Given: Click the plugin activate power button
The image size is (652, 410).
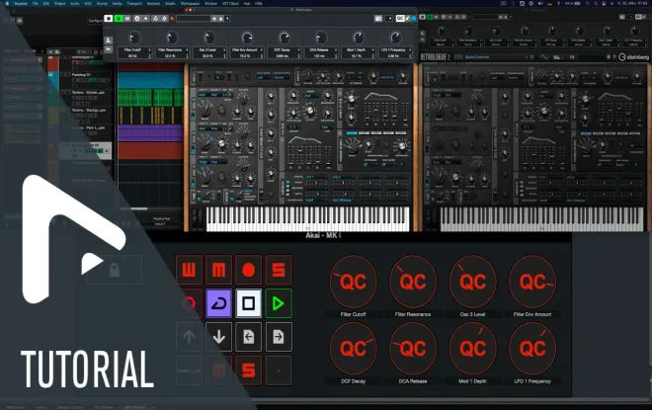Looking at the screenshot, I should coord(109,19).
